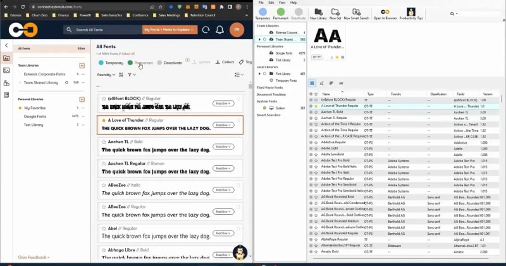Reload the Connect Fonts web page
The width and height of the screenshot is (506, 266).
pyautogui.click(x=23, y=6)
